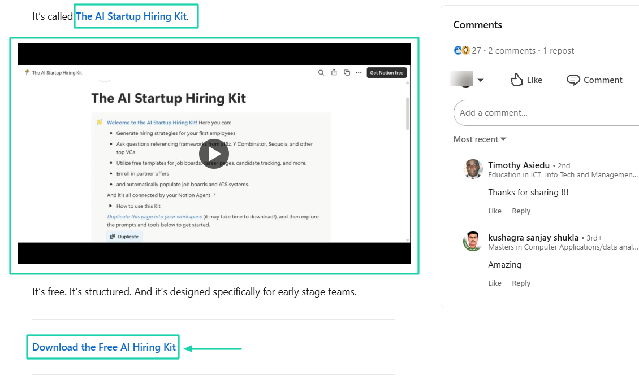View the 2 comments count

tap(512, 50)
